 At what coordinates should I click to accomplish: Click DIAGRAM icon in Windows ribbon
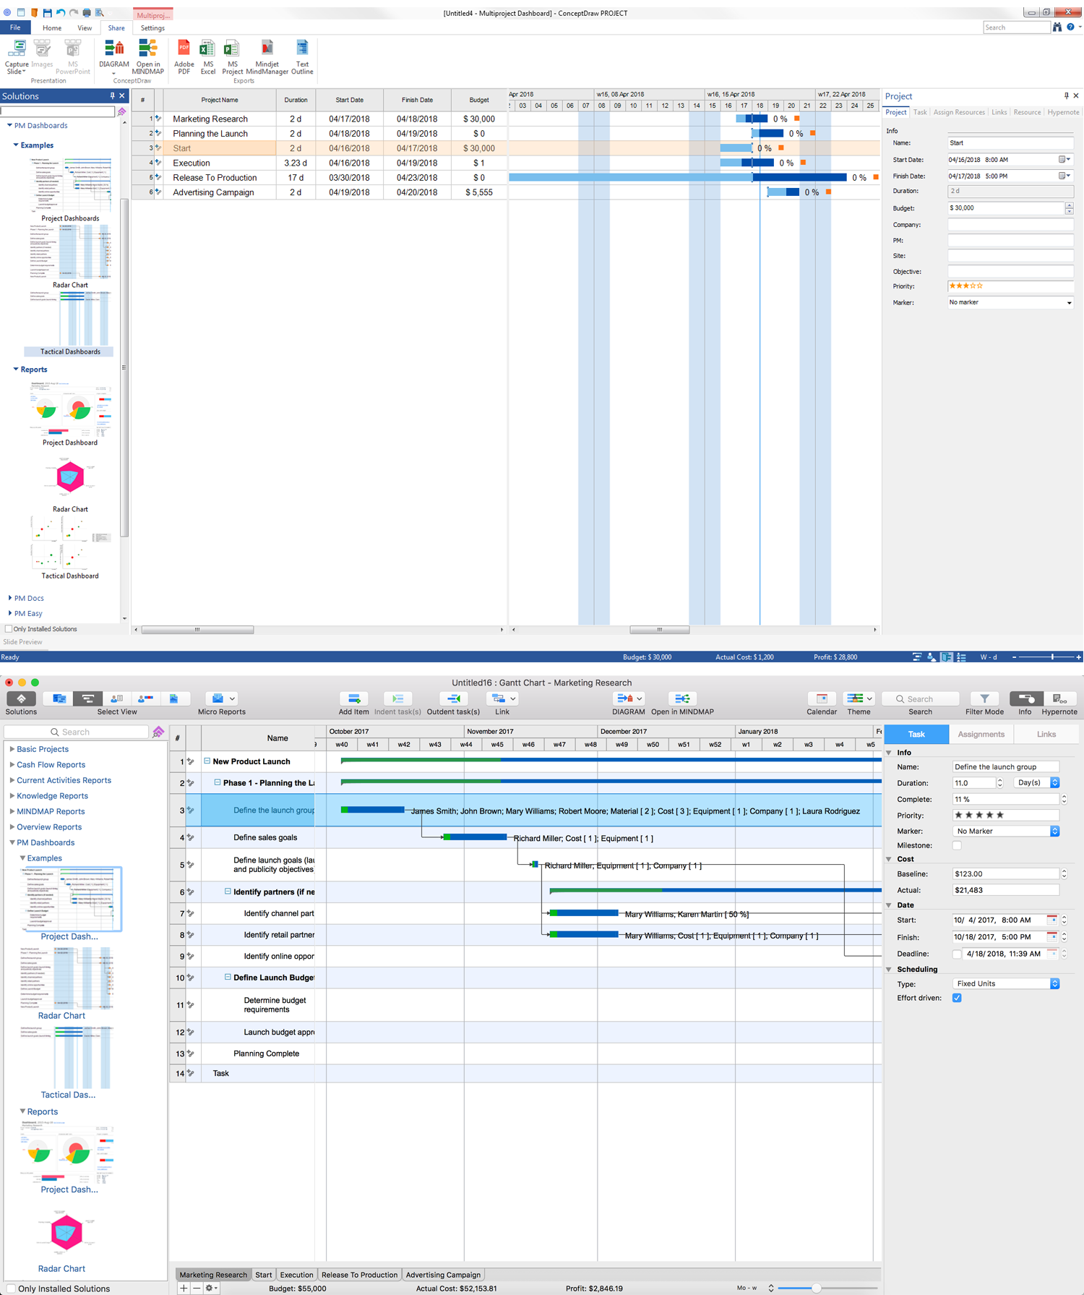114,49
